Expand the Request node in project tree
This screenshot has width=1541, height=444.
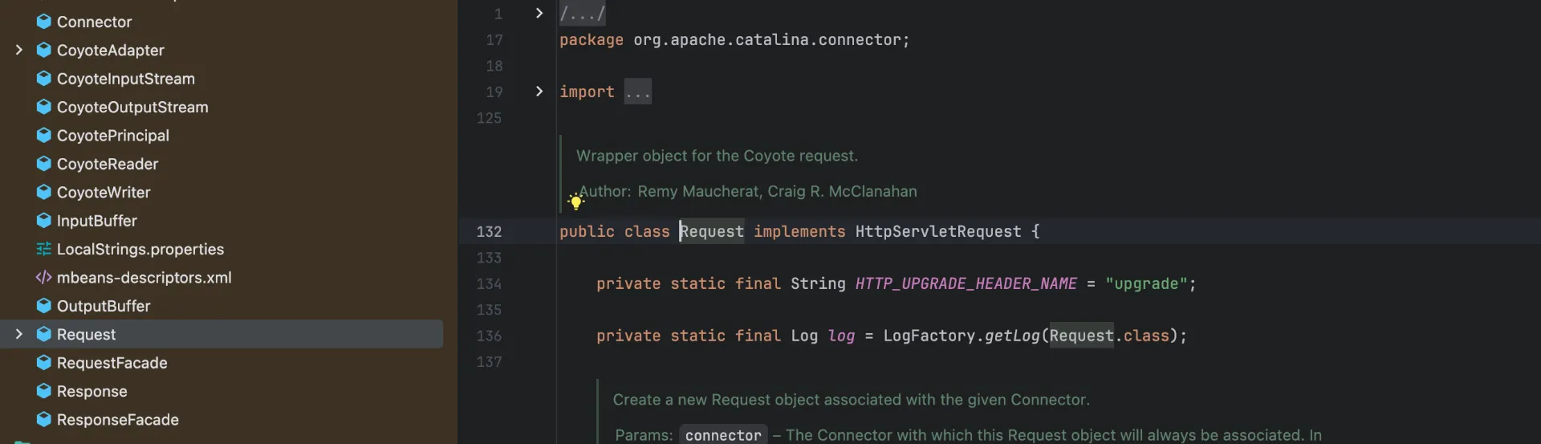pyautogui.click(x=19, y=334)
